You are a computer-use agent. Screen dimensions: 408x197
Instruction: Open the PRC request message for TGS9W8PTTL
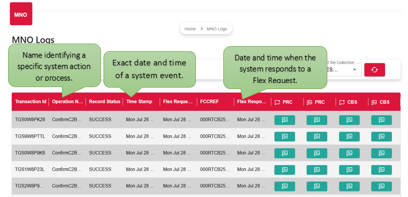click(x=285, y=137)
